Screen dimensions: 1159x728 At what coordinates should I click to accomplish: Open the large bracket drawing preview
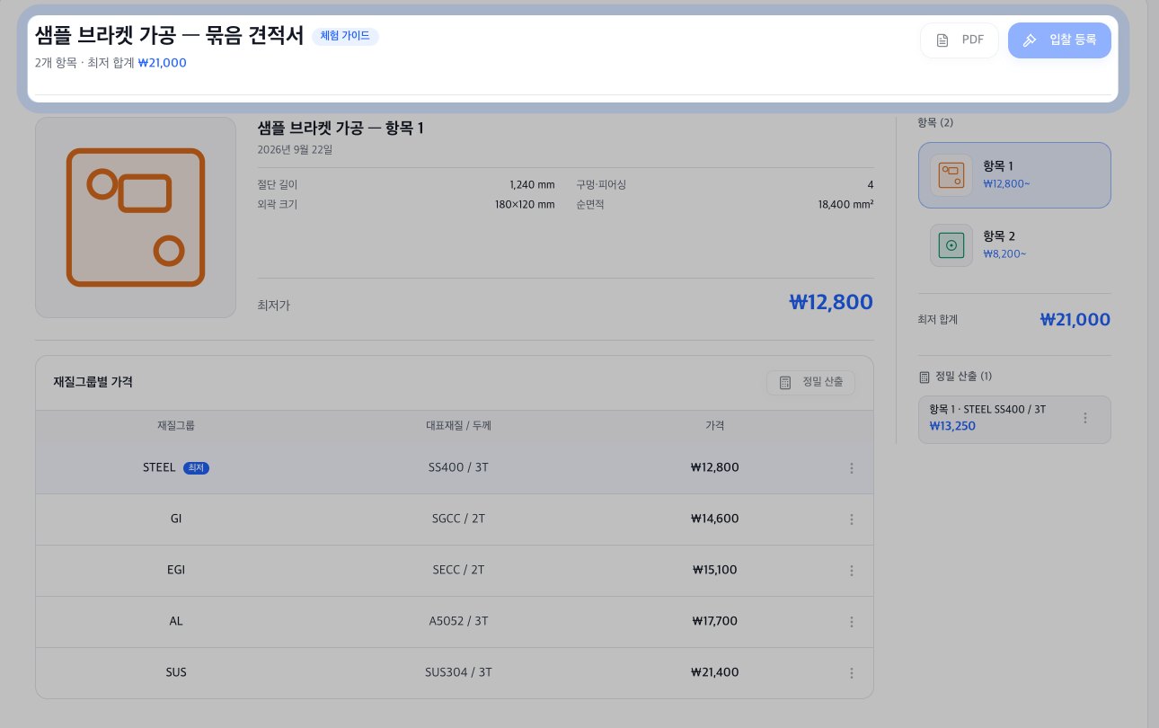(x=136, y=218)
